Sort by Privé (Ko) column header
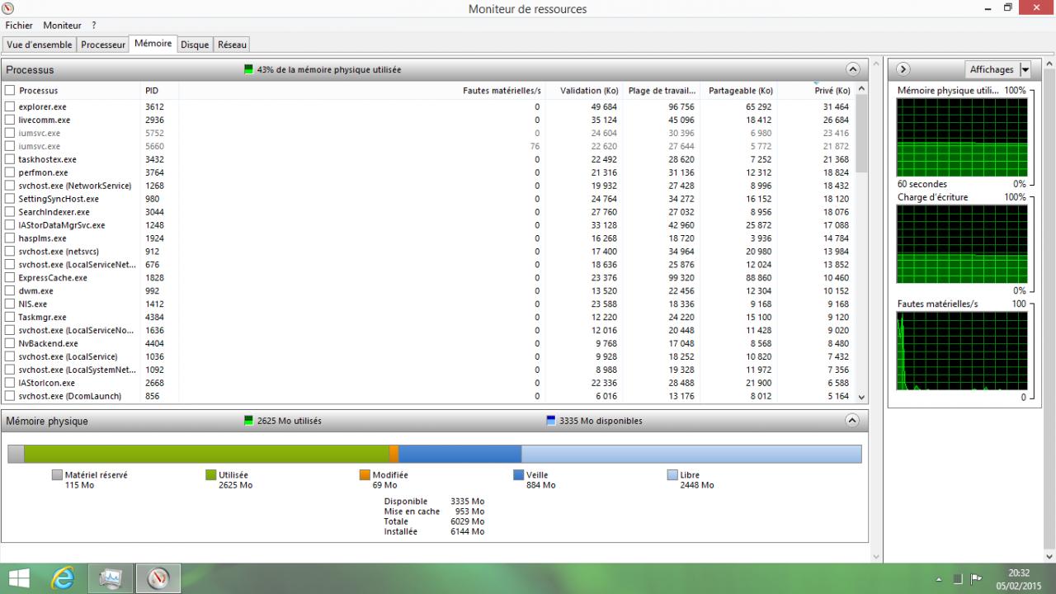This screenshot has width=1056, height=594. (x=817, y=90)
